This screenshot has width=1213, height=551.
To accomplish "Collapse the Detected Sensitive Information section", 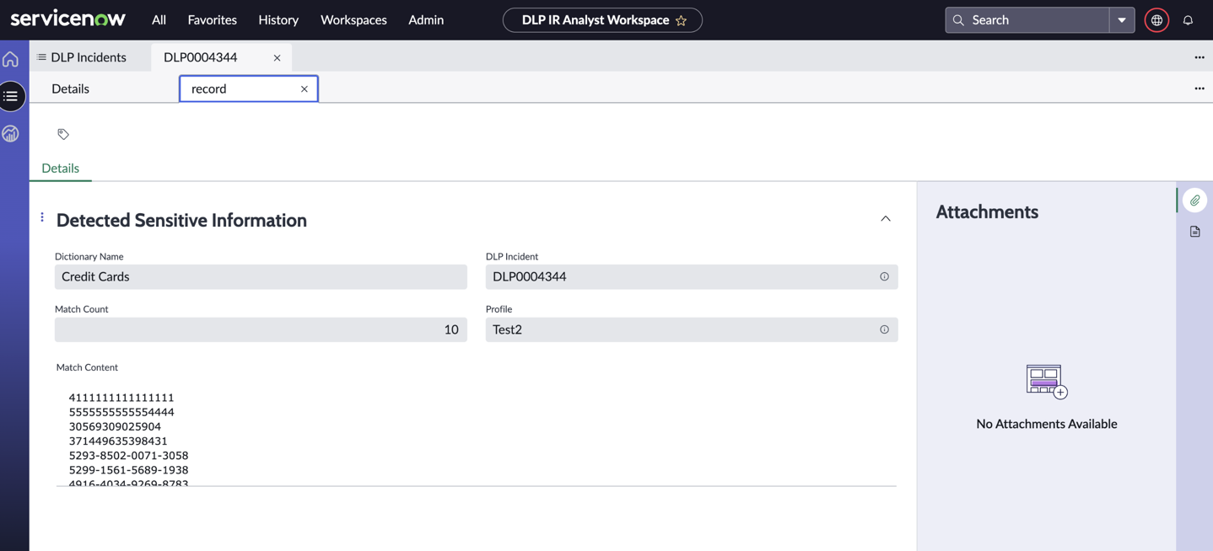I will [x=886, y=219].
